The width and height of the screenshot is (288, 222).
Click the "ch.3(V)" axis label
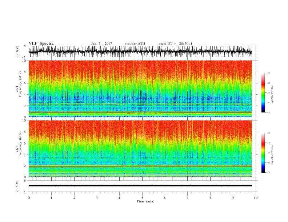tap(17, 186)
